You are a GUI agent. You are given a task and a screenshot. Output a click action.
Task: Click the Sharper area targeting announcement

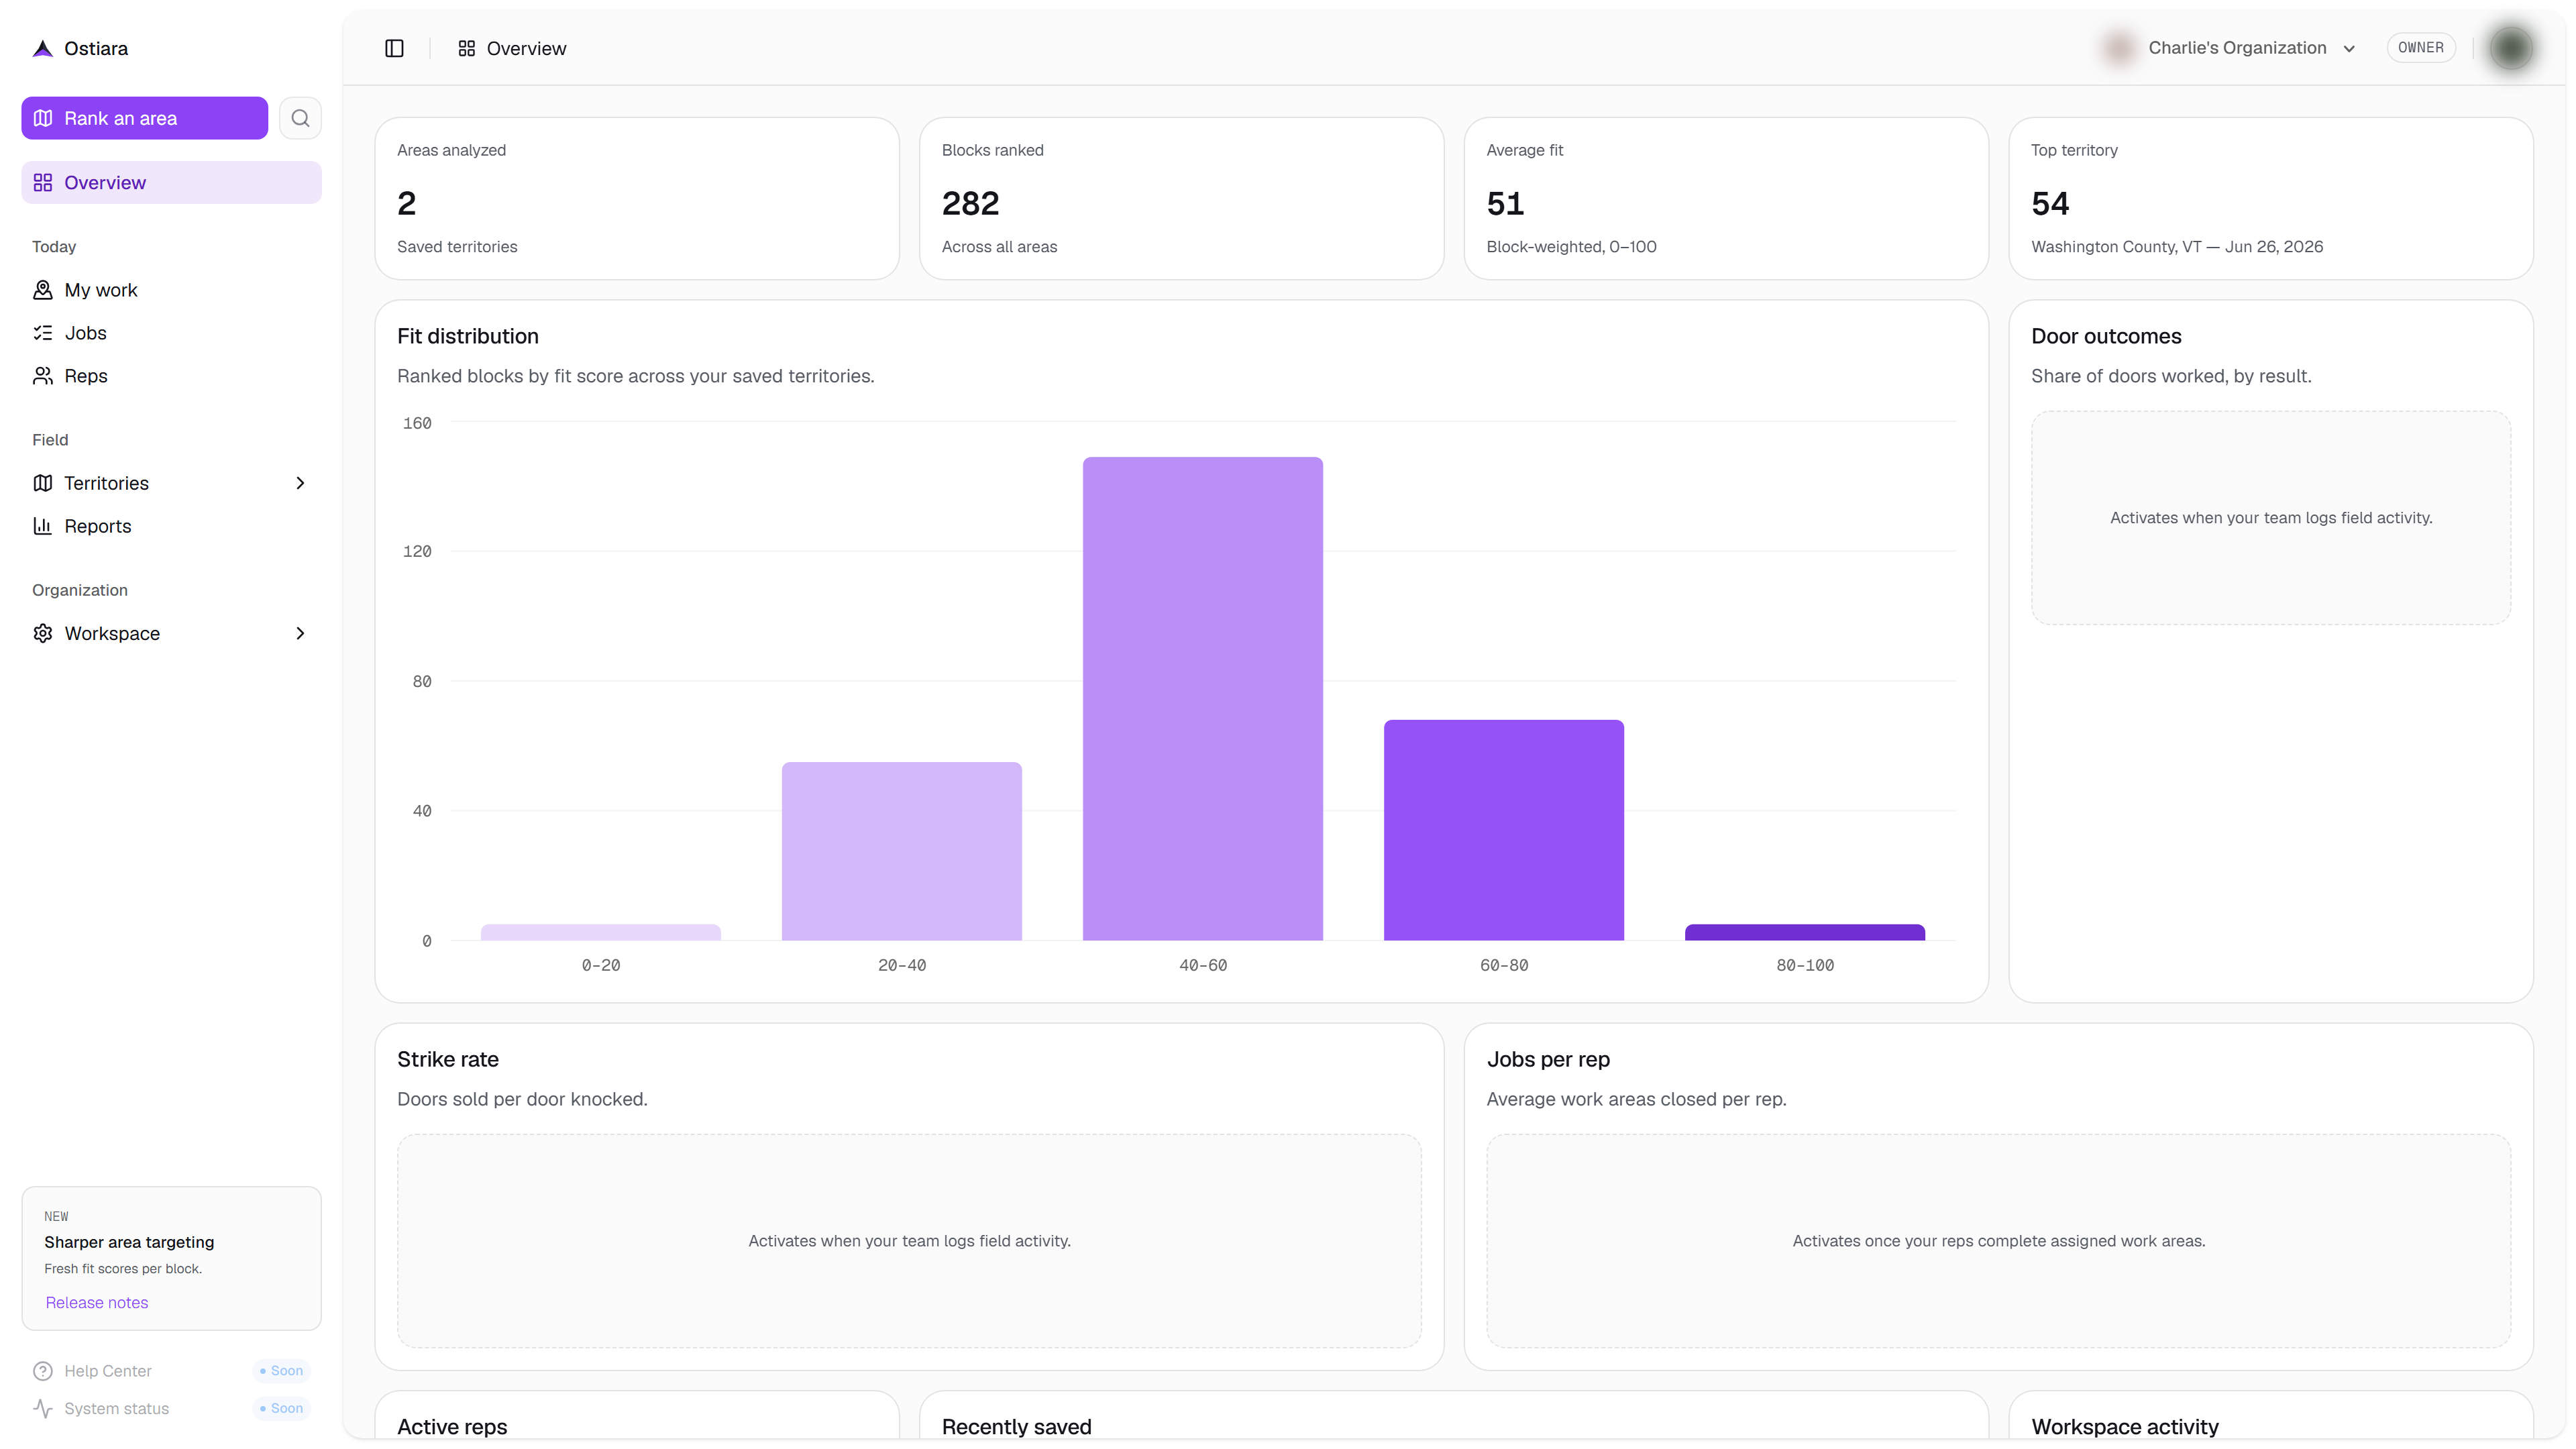point(171,1258)
